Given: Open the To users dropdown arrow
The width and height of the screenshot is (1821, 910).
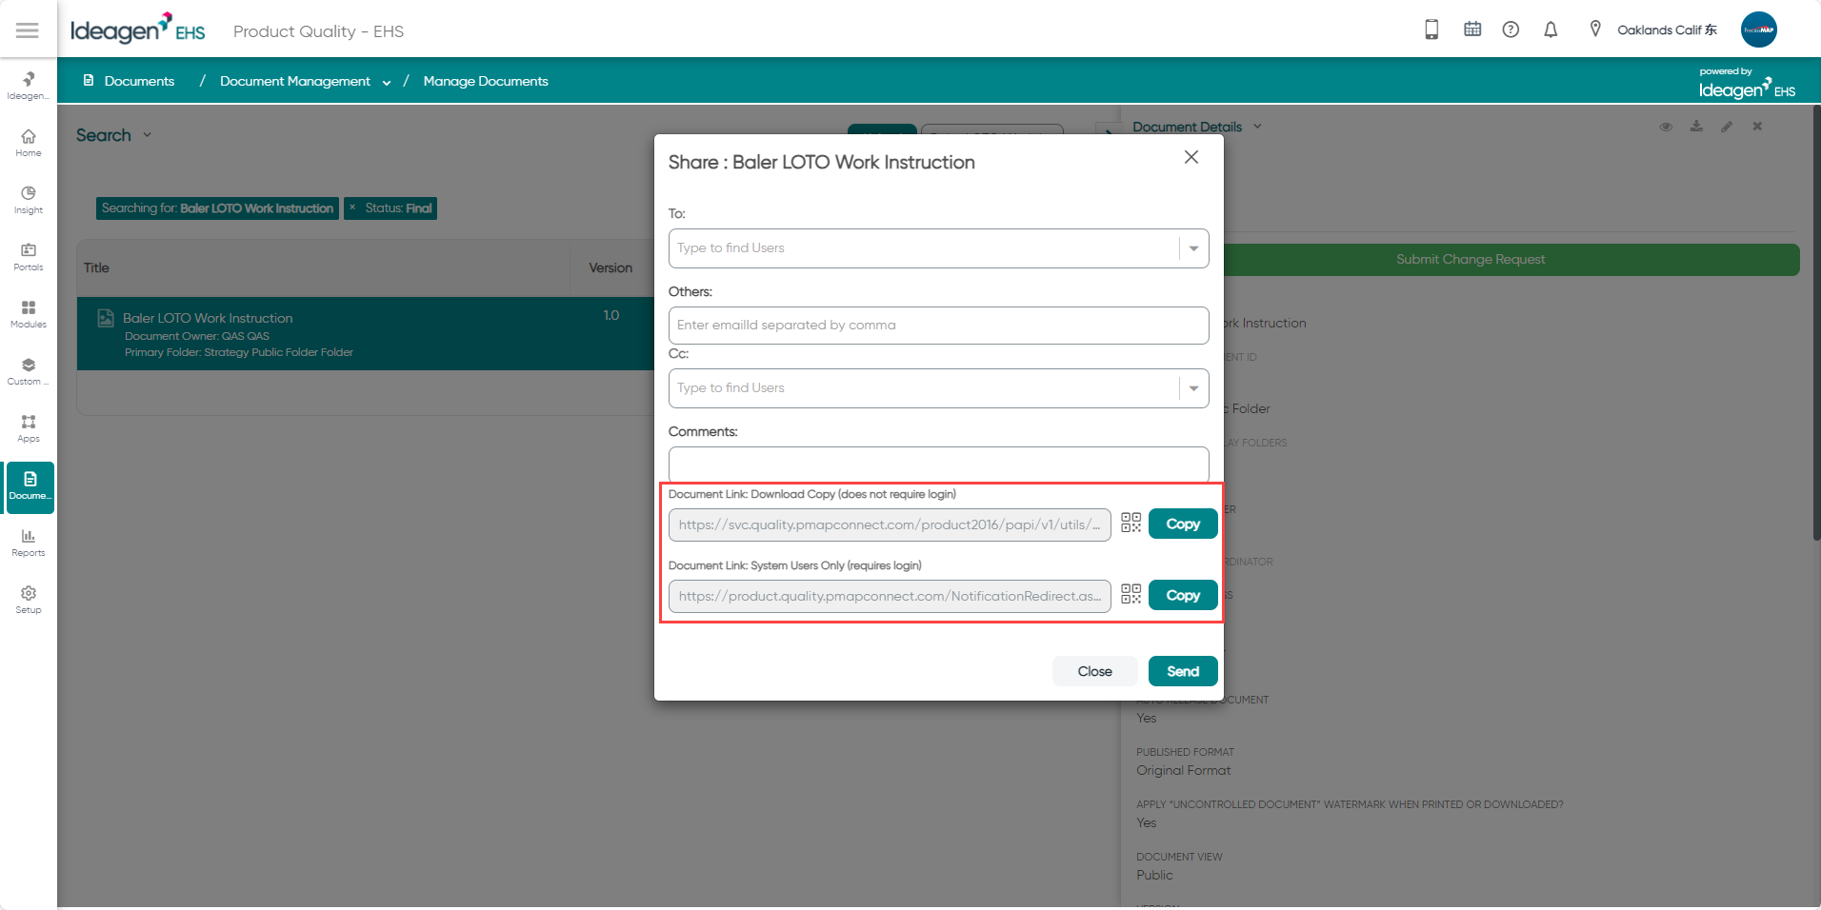Looking at the screenshot, I should [1193, 248].
